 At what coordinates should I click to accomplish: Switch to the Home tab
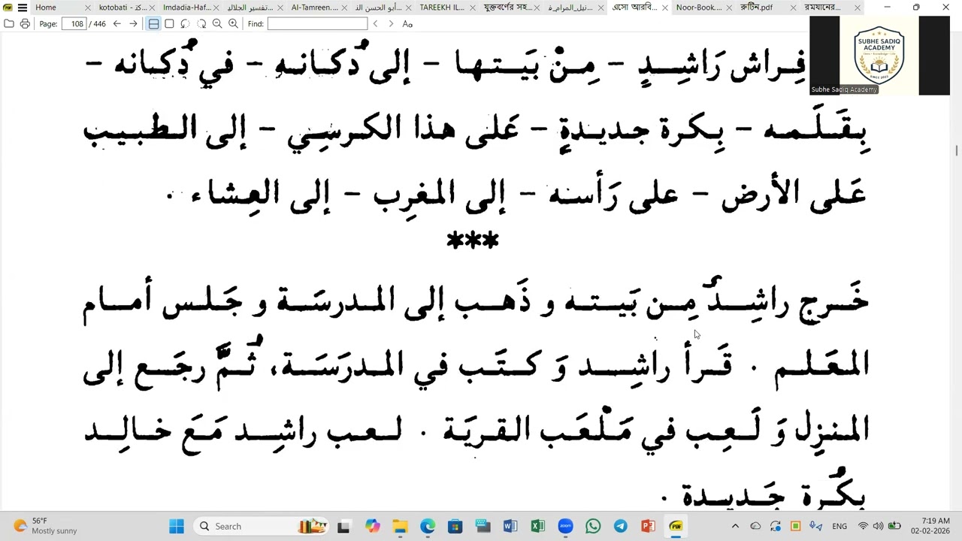coord(45,8)
